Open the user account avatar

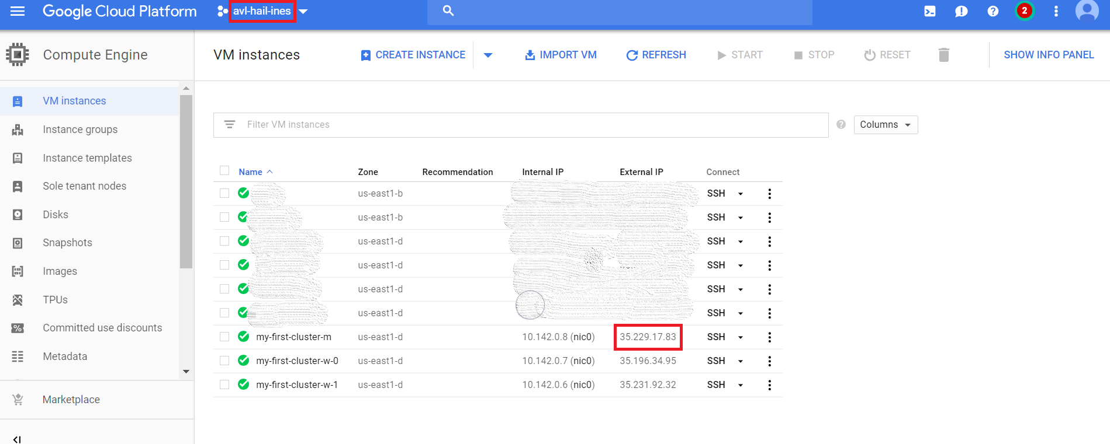tap(1087, 11)
